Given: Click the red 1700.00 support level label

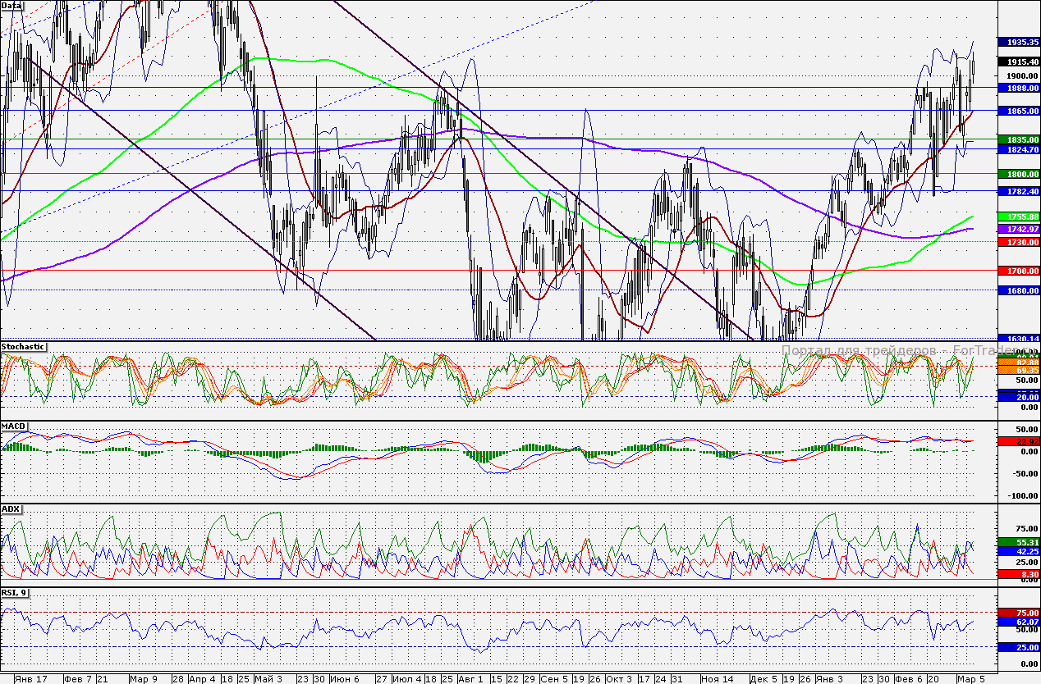Looking at the screenshot, I should click(x=1017, y=271).
